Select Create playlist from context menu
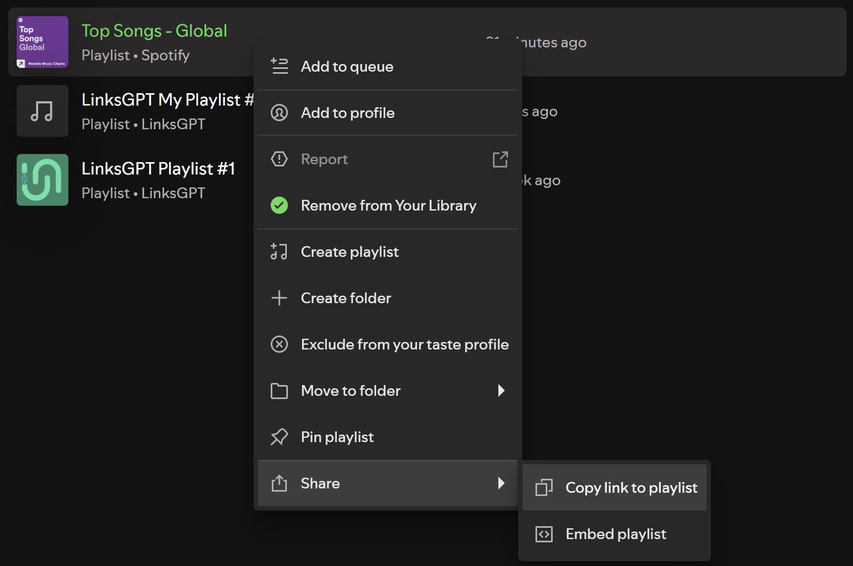 [x=387, y=251]
